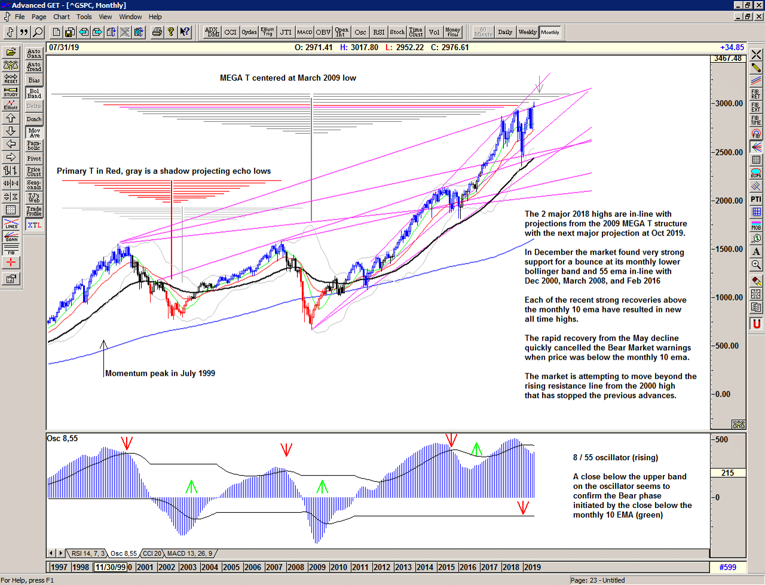Viewport: 765px width, 585px height.
Task: Click the Weekly timeframe button
Action: 527,32
